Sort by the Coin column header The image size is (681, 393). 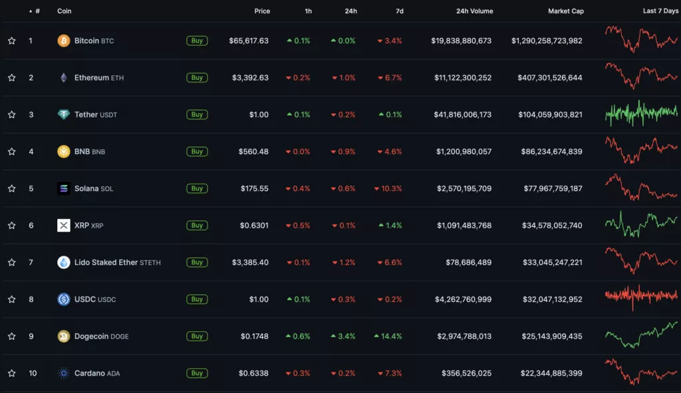pos(65,11)
